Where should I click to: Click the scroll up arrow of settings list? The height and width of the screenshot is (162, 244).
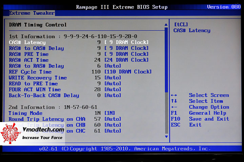pos(166,25)
